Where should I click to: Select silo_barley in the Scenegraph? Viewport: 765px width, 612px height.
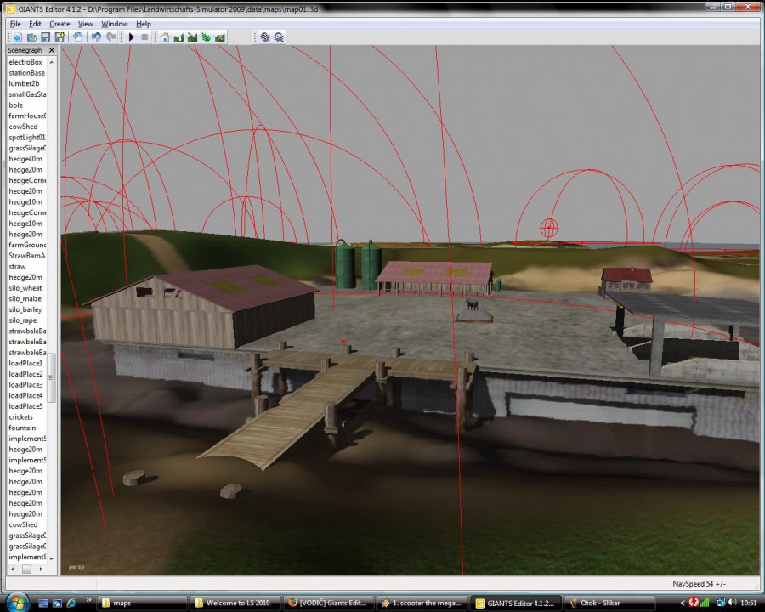(x=25, y=309)
